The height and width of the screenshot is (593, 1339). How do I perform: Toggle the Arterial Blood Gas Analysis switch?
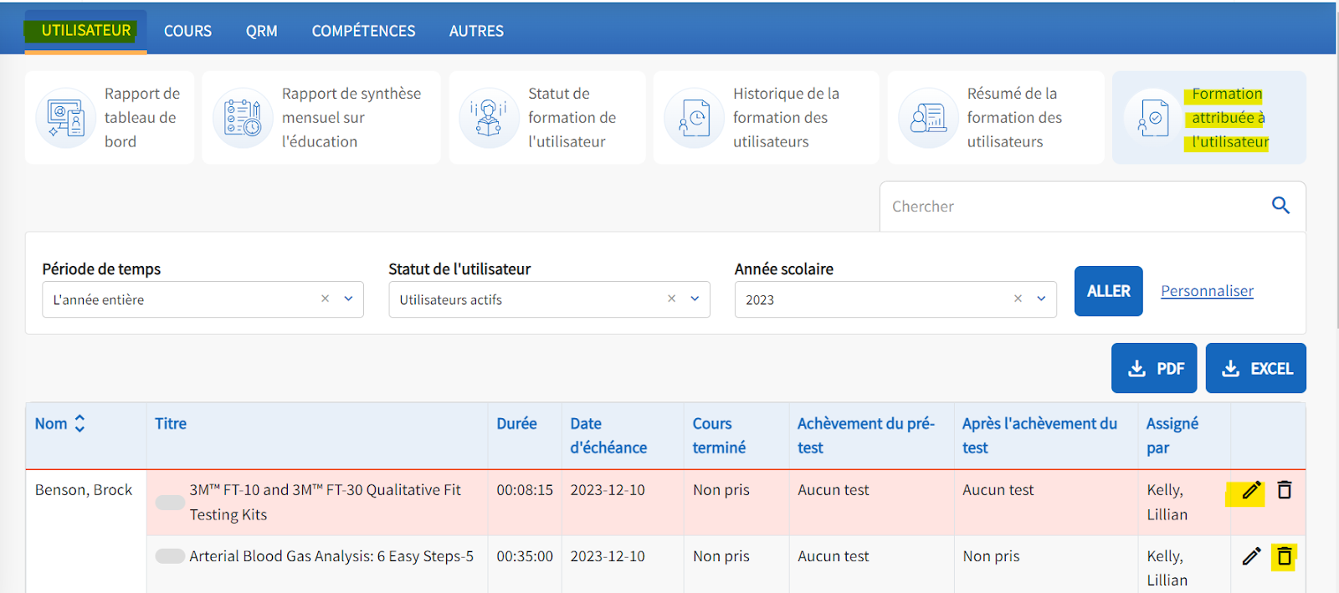tap(170, 556)
